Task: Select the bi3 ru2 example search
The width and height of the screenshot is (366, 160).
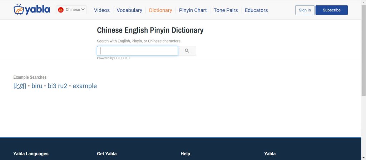Action: click(57, 86)
